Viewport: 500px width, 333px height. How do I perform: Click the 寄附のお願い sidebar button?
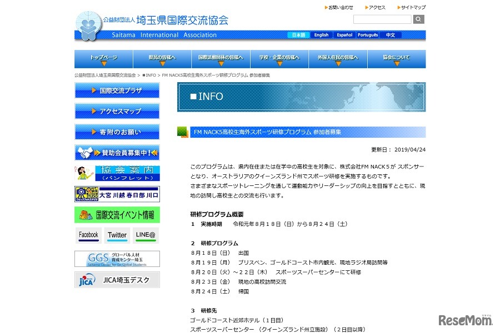point(117,131)
